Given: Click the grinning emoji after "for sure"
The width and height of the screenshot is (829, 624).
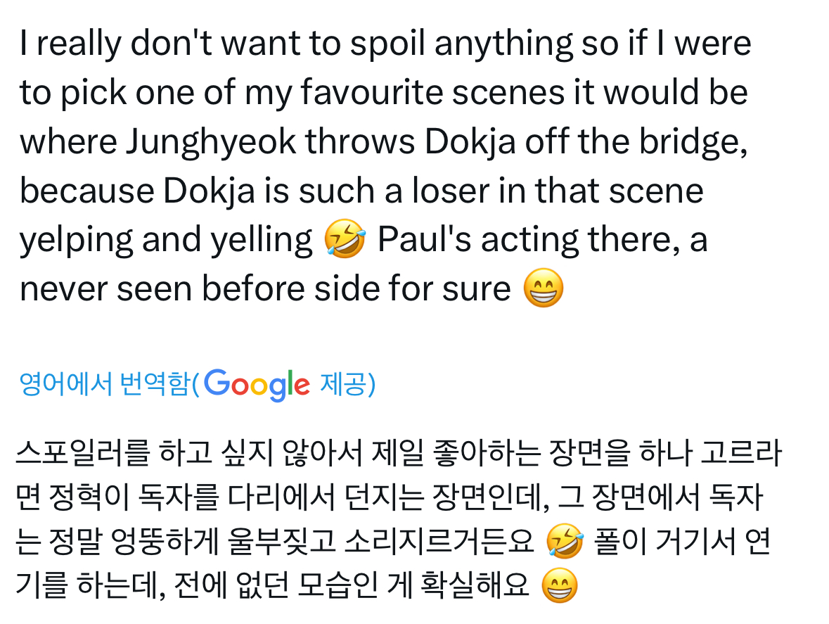Looking at the screenshot, I should pyautogui.click(x=543, y=289).
